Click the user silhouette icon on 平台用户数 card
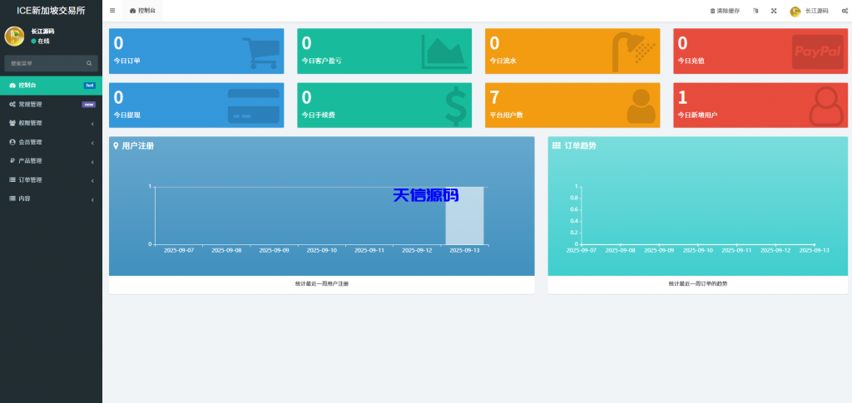The height and width of the screenshot is (403, 852). (x=639, y=106)
